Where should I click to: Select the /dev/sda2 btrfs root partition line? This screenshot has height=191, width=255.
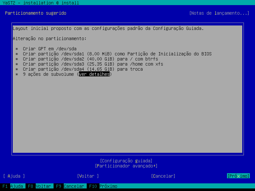click(x=90, y=59)
